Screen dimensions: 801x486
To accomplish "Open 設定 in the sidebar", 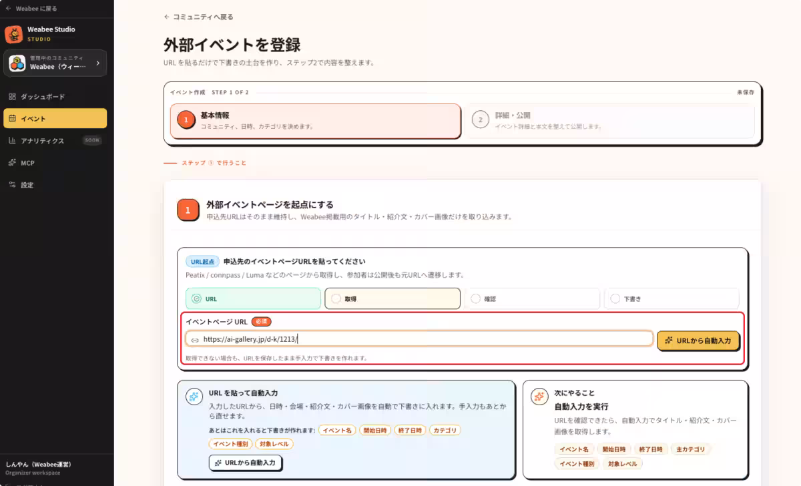I will coord(55,185).
